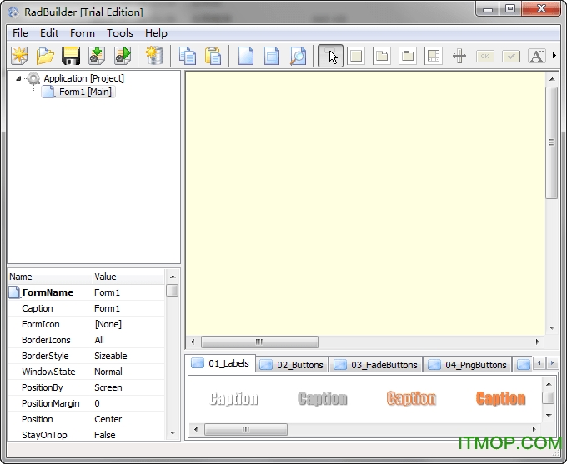Change the Position value Center
Screen dimensions: 567x464
pos(128,419)
